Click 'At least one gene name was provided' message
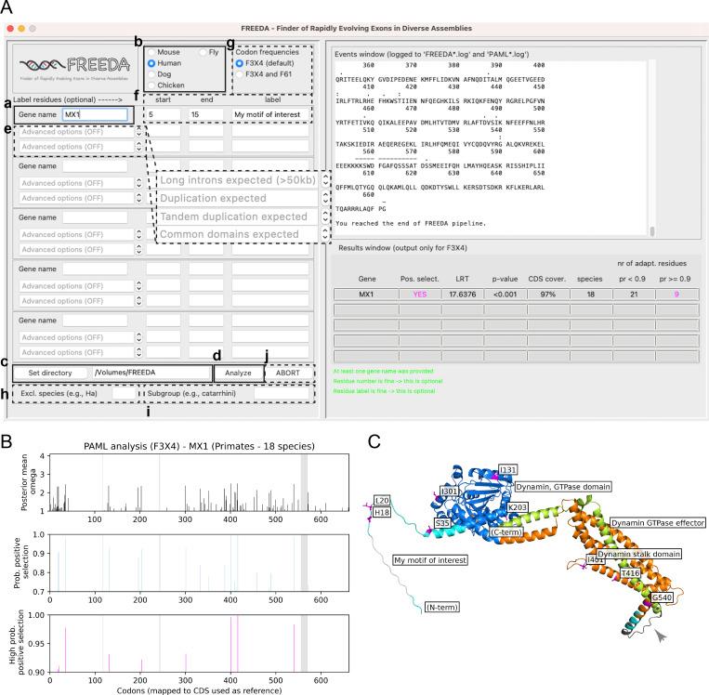The height and width of the screenshot is (695, 709). (384, 372)
